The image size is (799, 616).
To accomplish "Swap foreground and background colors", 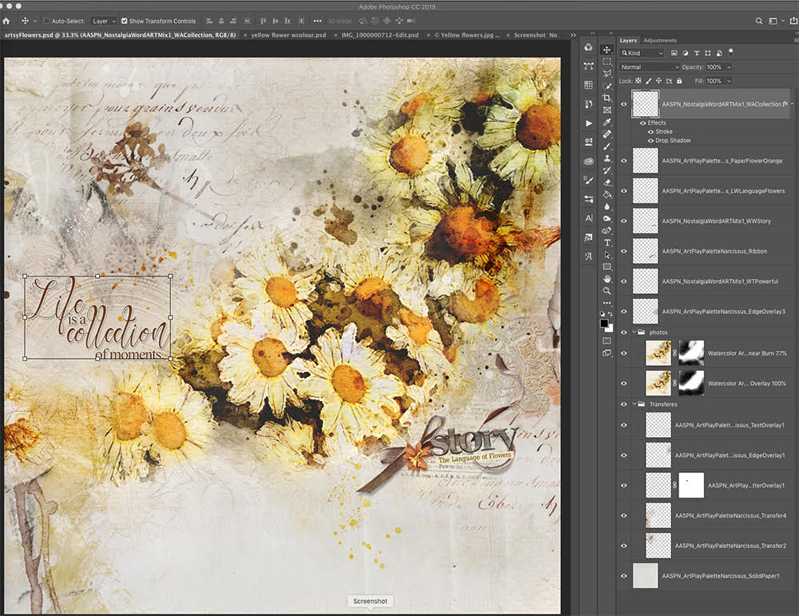I will pos(610,314).
